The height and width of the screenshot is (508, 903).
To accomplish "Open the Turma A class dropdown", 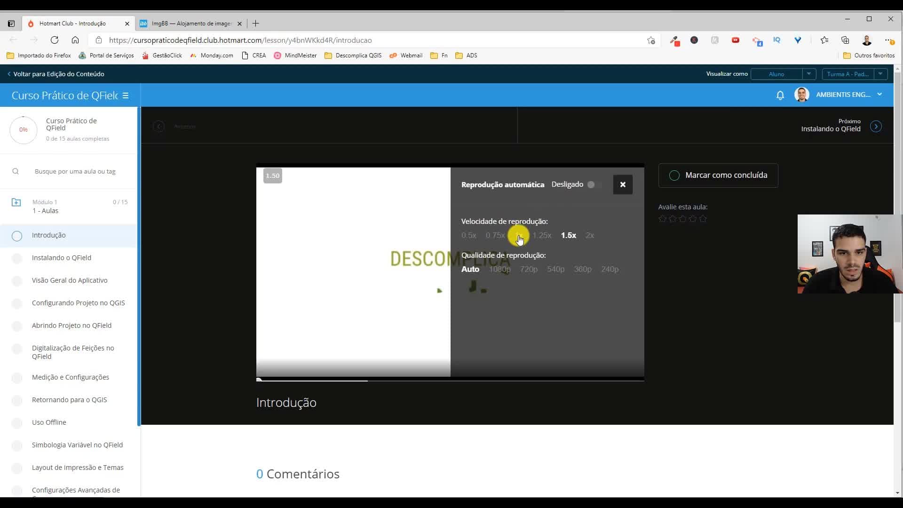I will [x=855, y=74].
